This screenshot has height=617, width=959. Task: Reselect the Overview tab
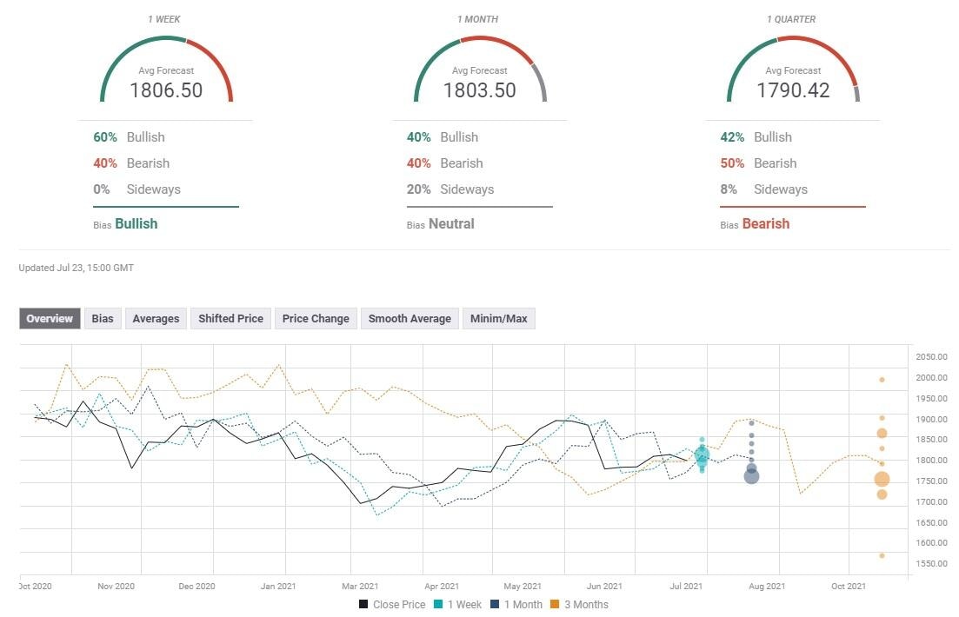tap(49, 318)
